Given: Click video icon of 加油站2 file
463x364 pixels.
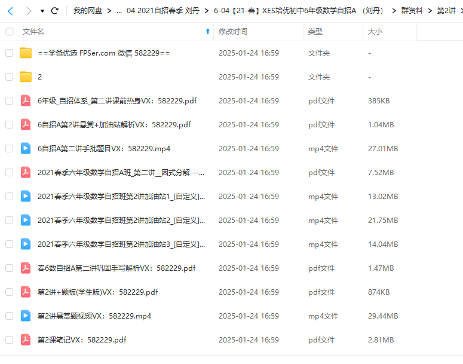Looking at the screenshot, I should tap(26, 220).
